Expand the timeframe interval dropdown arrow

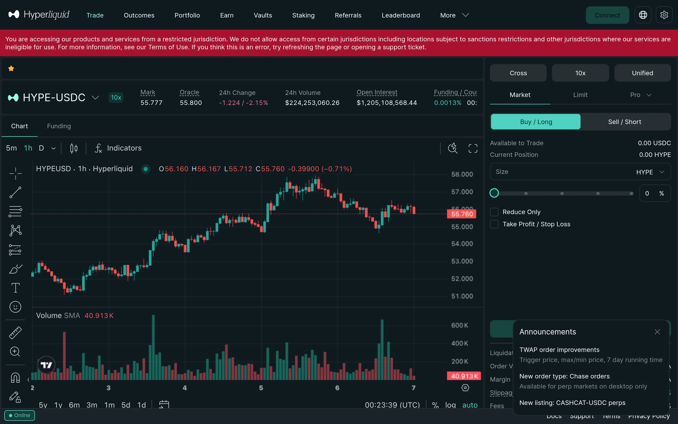[x=53, y=148]
